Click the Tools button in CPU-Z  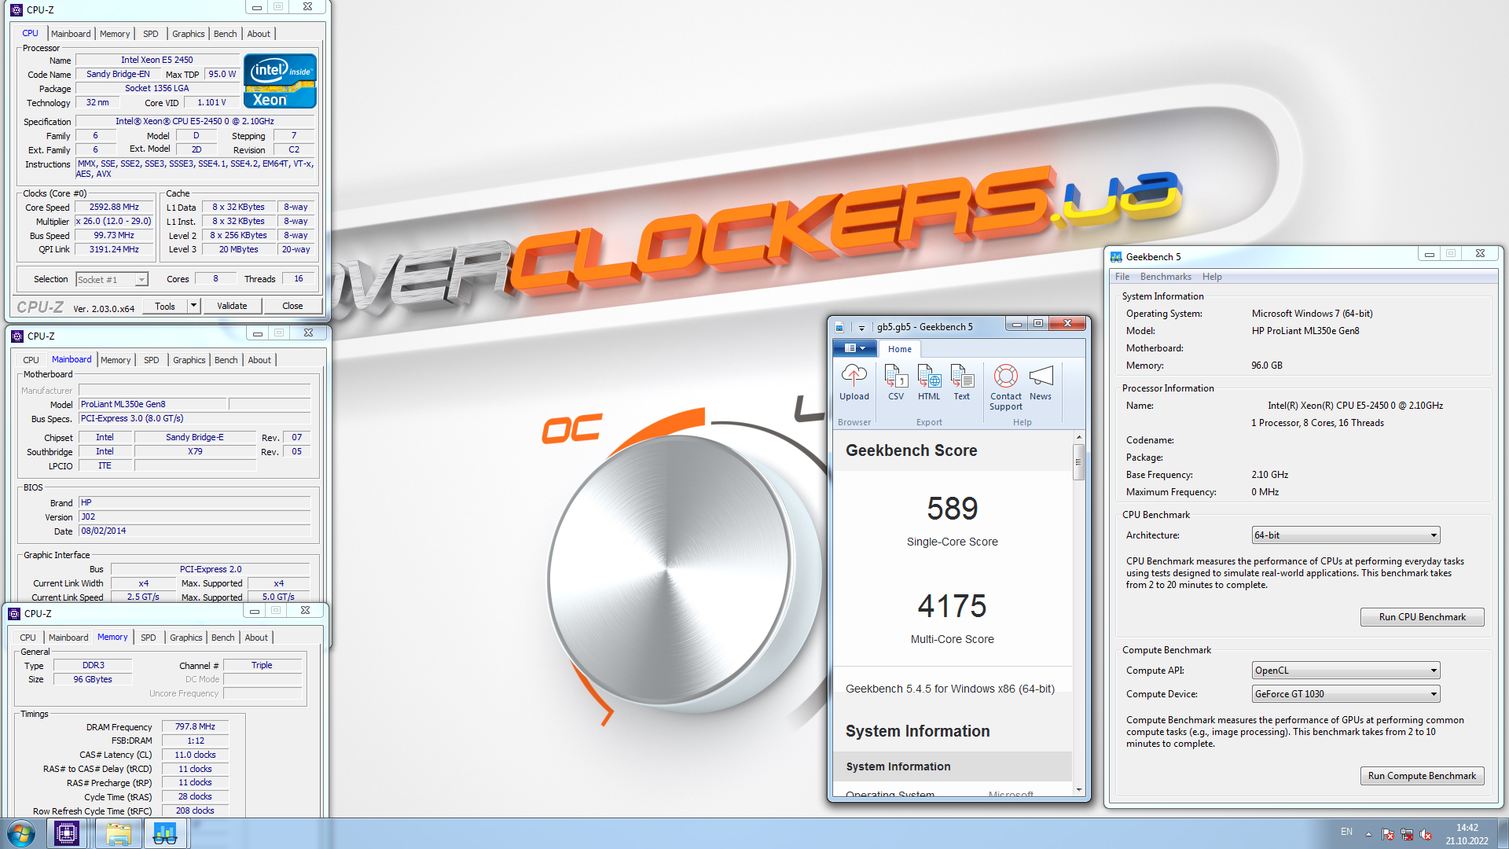tap(165, 306)
